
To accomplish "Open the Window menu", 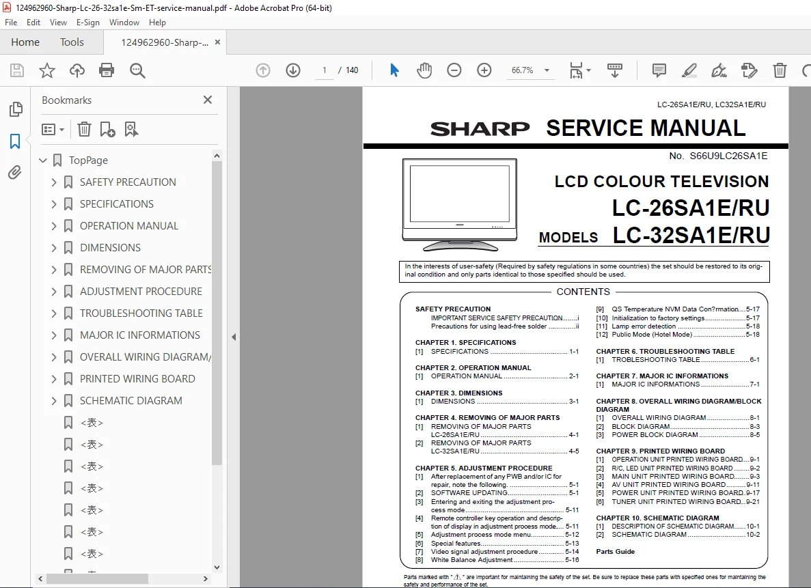I will (124, 23).
